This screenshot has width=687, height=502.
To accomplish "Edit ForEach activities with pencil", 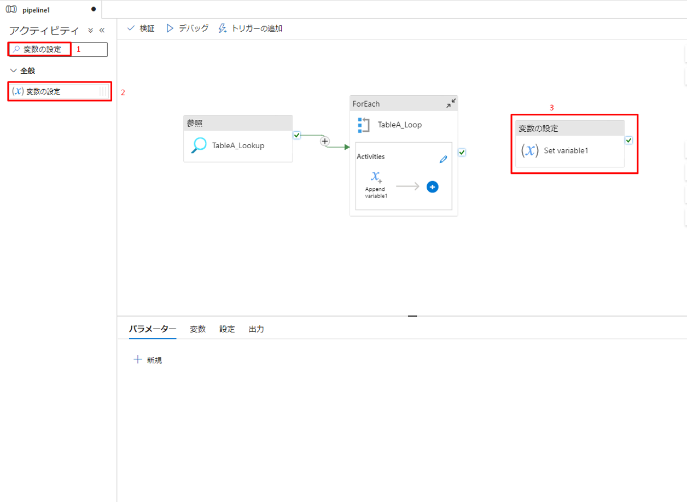I will 444,160.
